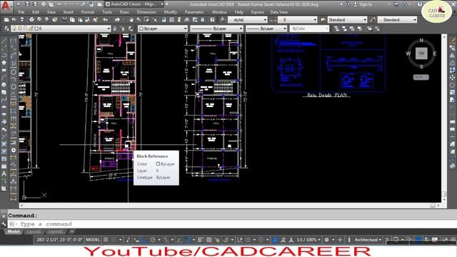This screenshot has height=257, width=457.
Task: Toggle layer 0 on/off lightbulb
Action: coord(14,29)
